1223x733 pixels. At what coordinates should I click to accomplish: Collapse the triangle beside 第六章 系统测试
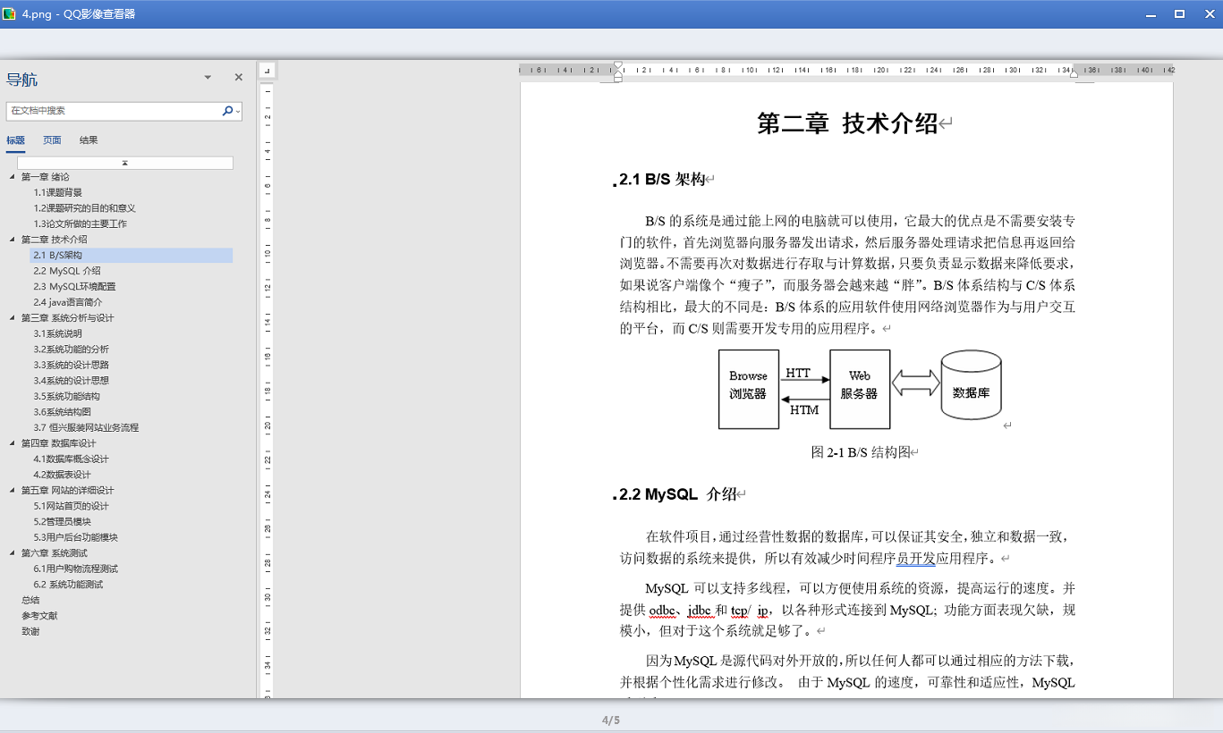pos(13,553)
